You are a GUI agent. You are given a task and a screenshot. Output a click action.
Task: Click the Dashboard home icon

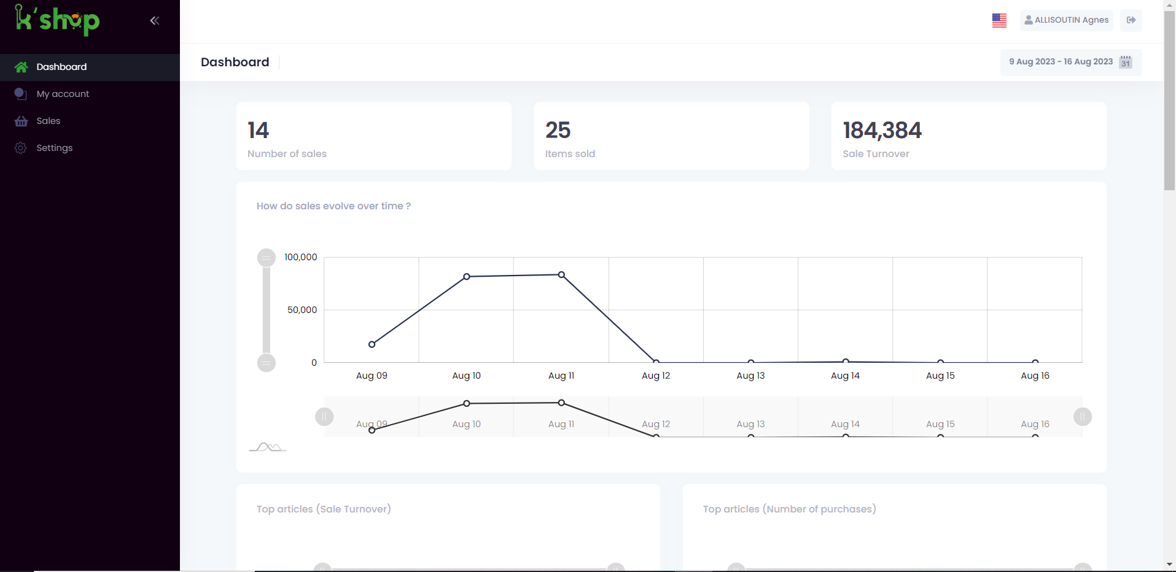tap(21, 67)
